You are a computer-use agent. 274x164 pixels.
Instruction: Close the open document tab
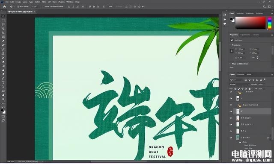34,12
